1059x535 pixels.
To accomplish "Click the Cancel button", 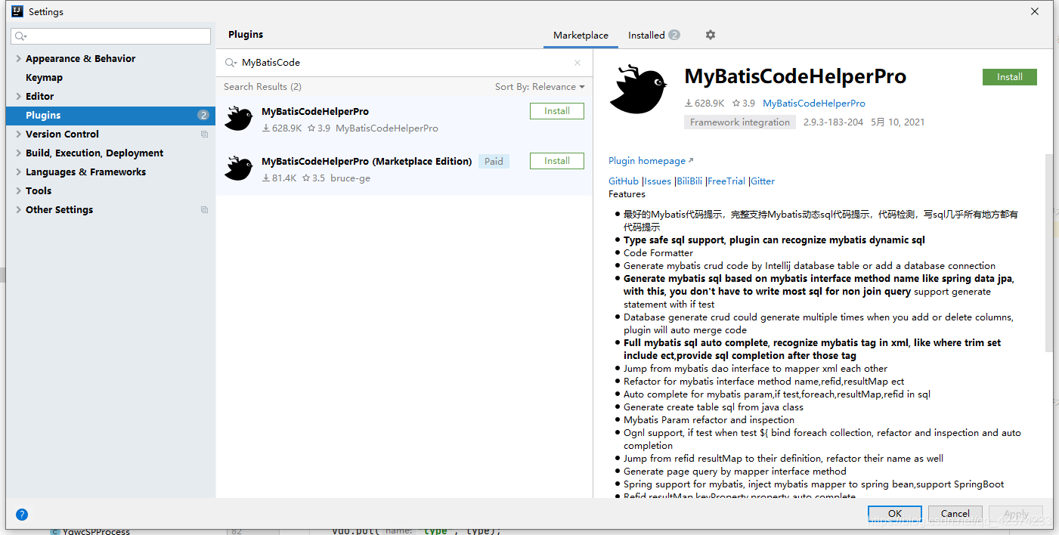I will coord(955,514).
